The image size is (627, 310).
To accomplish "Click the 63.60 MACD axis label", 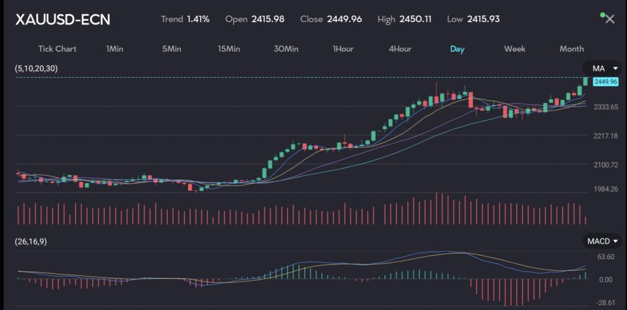I will [606, 257].
